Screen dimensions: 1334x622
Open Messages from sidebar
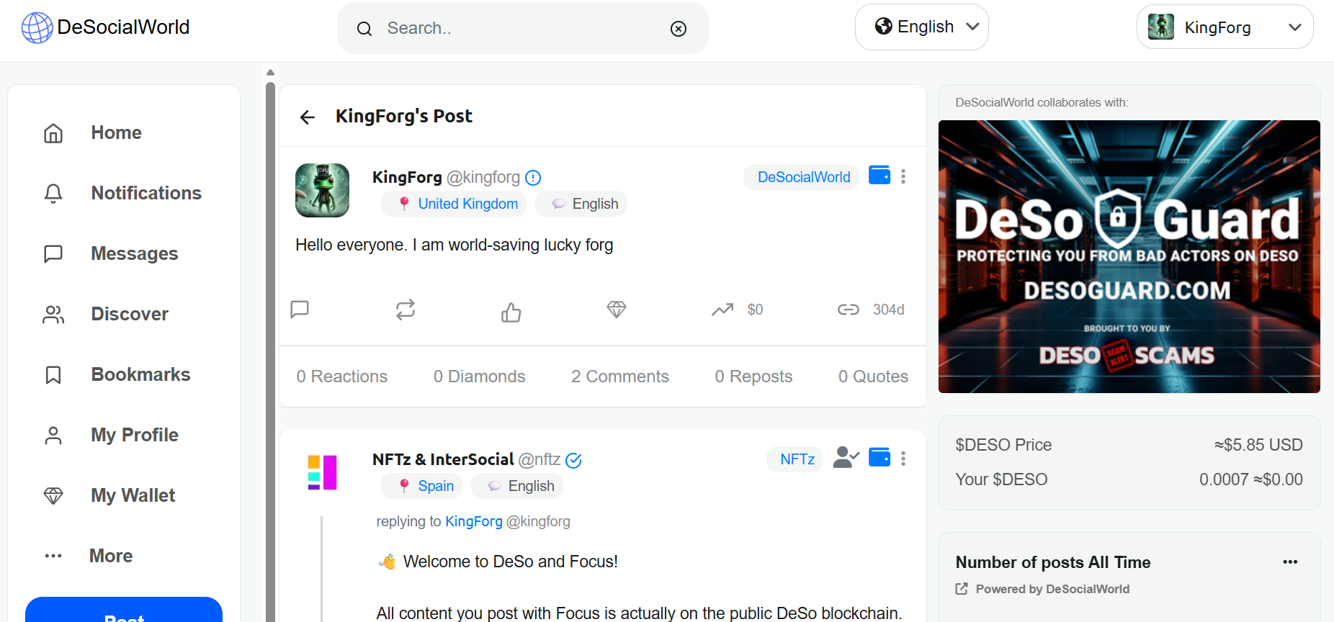[x=135, y=253]
